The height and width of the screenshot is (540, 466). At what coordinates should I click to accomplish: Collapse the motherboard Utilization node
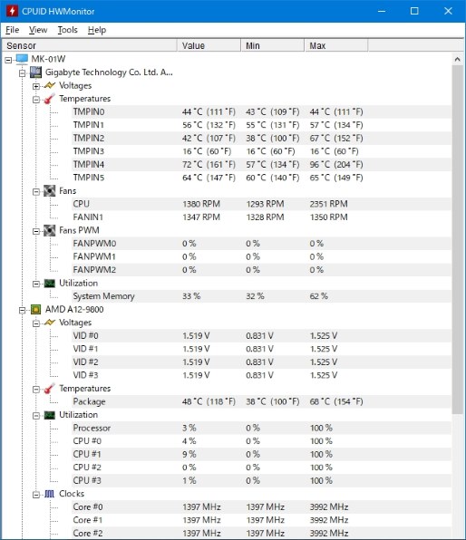[x=36, y=284]
